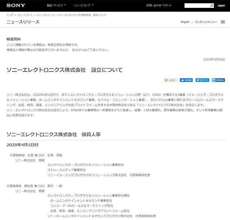Open ソニーについて breadcrumb link

coord(24,15)
